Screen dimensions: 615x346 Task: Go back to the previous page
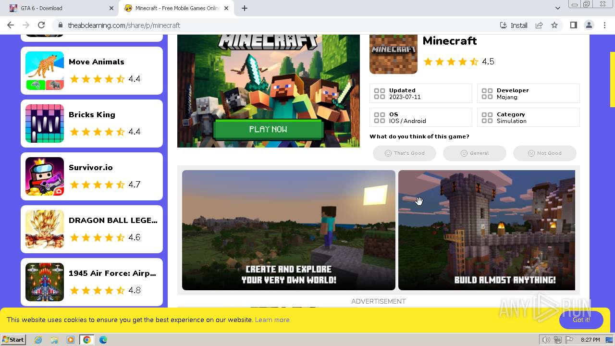11,25
